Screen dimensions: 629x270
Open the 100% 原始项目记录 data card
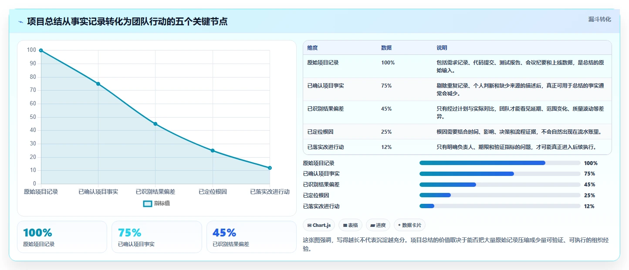(62, 237)
